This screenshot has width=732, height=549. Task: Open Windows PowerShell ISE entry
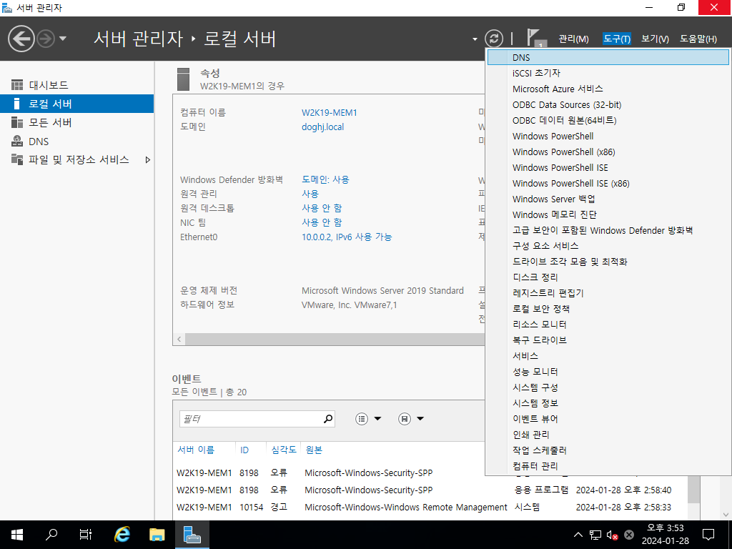click(x=608, y=167)
